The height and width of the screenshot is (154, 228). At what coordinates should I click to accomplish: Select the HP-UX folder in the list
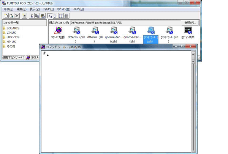pyautogui.click(x=9, y=42)
